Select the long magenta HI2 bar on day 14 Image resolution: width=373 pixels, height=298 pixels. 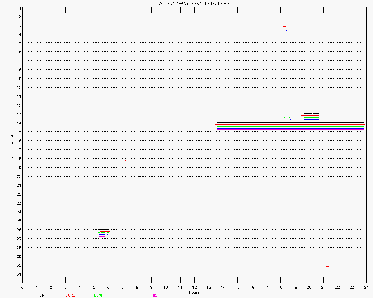(291, 130)
